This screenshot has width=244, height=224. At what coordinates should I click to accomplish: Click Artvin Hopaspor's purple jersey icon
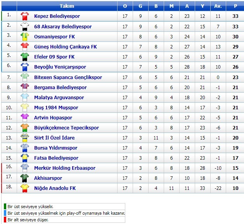[25, 118]
